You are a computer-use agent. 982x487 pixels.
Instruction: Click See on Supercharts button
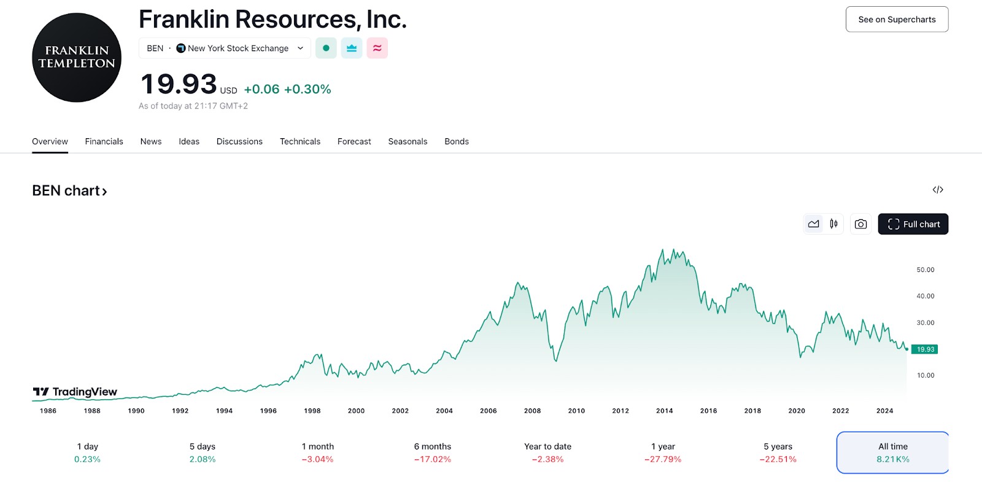tap(897, 20)
